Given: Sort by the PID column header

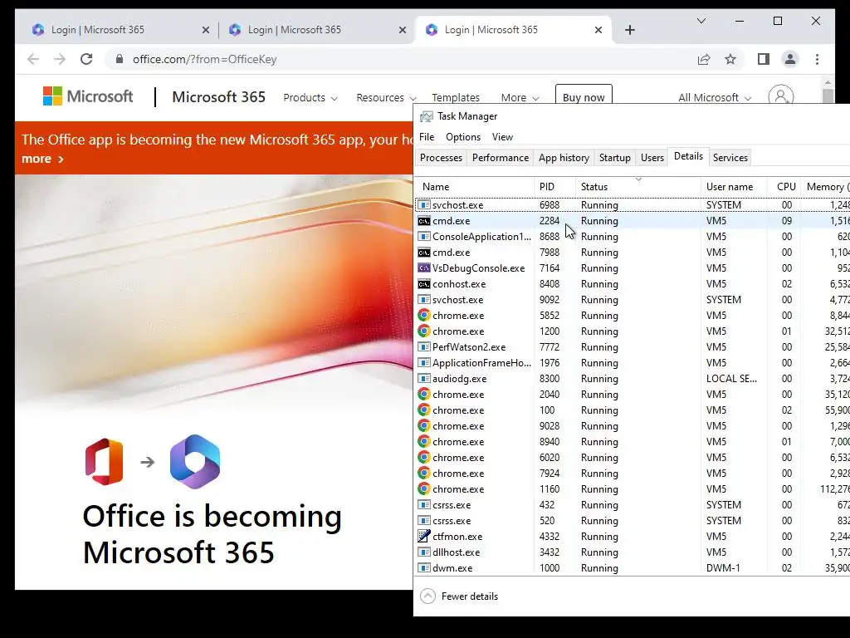Looking at the screenshot, I should [x=555, y=187].
